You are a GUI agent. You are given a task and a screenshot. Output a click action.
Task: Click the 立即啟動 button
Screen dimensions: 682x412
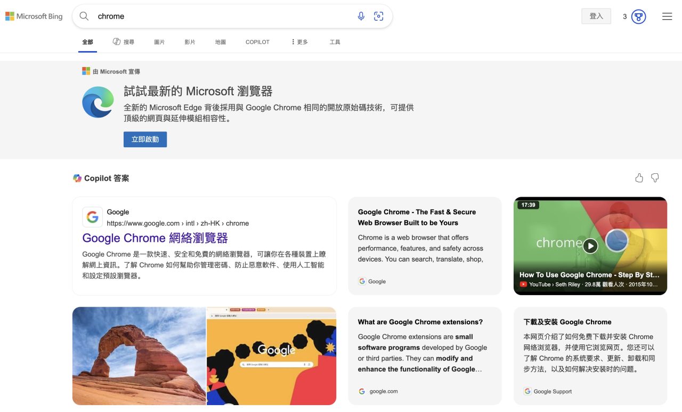click(145, 139)
